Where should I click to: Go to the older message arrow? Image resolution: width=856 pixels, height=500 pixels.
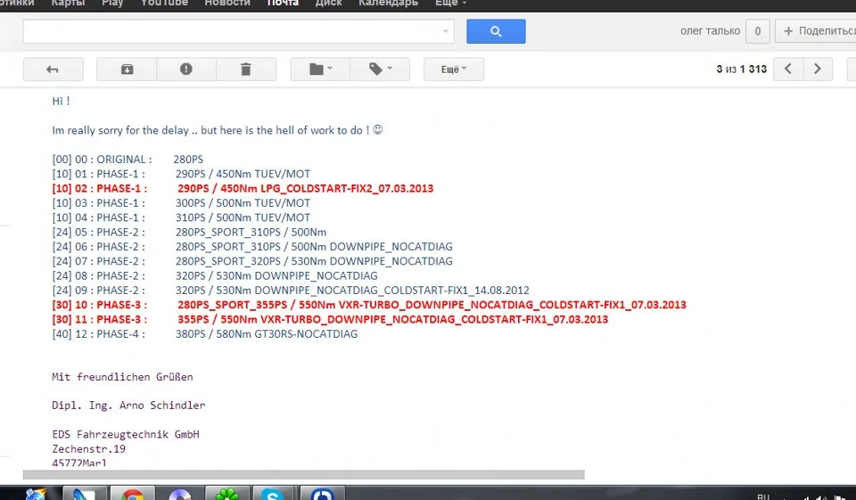[x=818, y=69]
